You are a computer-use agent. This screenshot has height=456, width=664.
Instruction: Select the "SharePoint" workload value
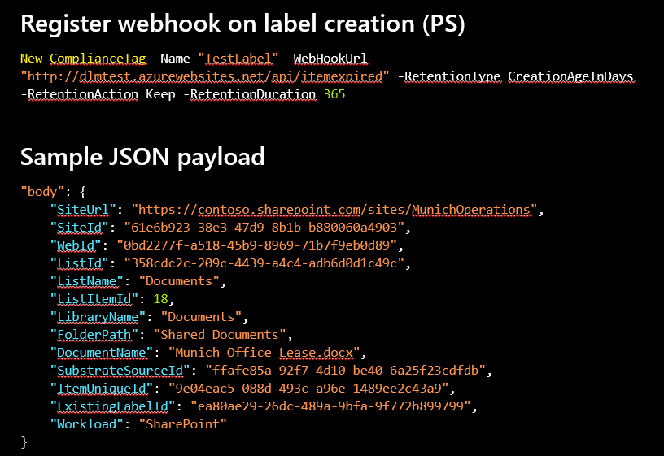pos(183,423)
